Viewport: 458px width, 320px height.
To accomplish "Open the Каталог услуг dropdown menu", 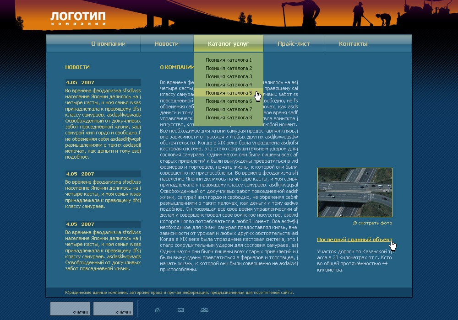I will pyautogui.click(x=229, y=43).
